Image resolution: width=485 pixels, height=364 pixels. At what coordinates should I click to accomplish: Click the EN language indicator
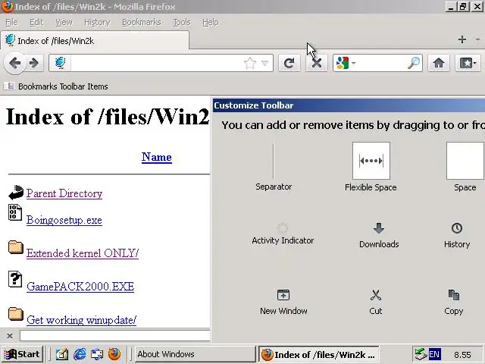tap(434, 354)
